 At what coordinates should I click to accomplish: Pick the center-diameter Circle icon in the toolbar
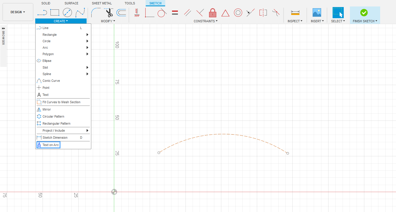(67, 13)
